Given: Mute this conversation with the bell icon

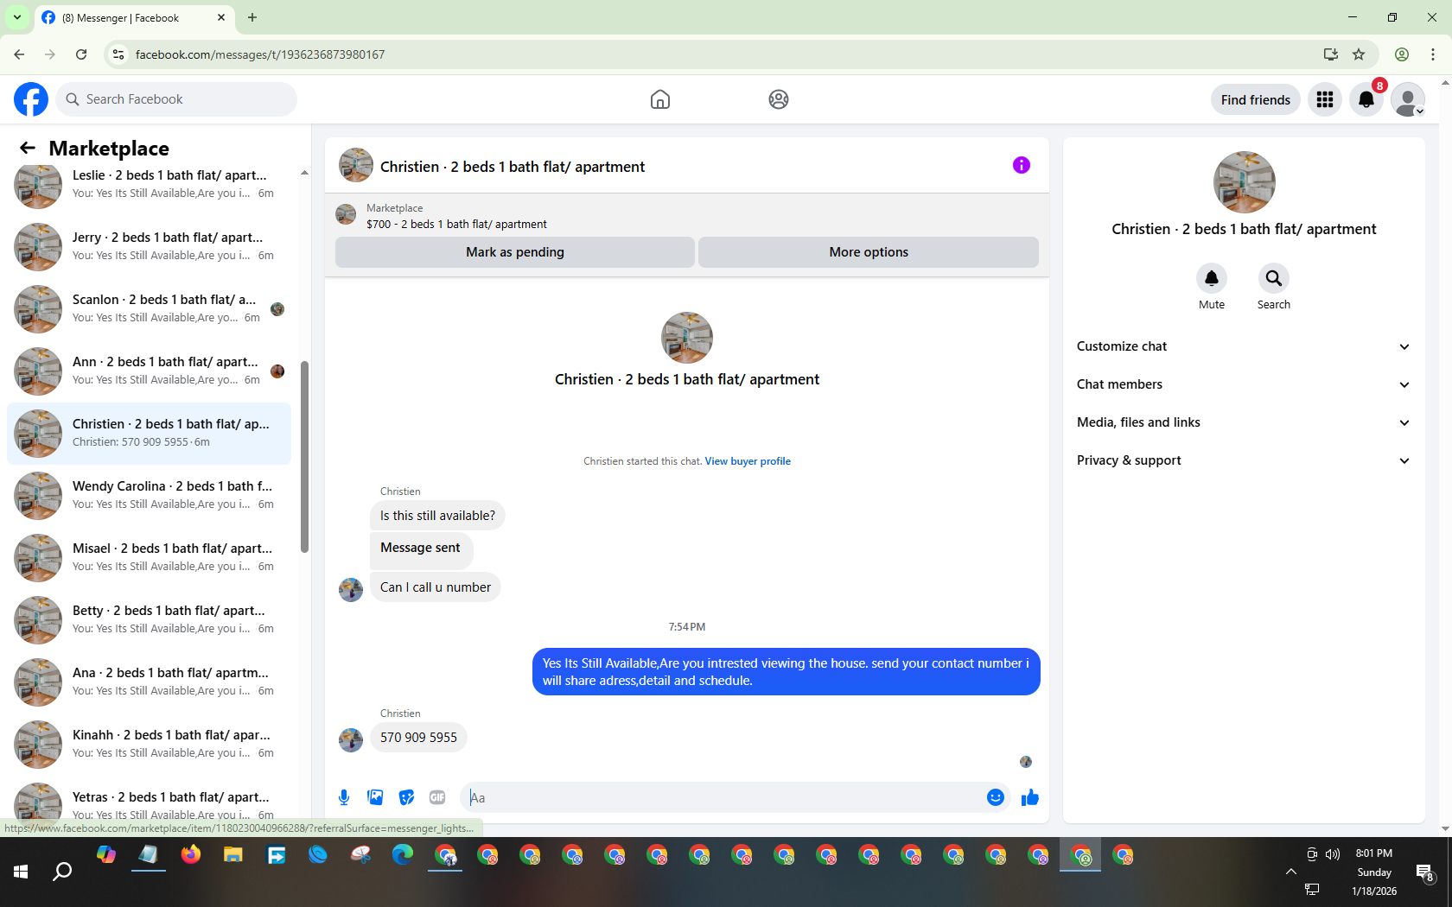Looking at the screenshot, I should [1212, 278].
